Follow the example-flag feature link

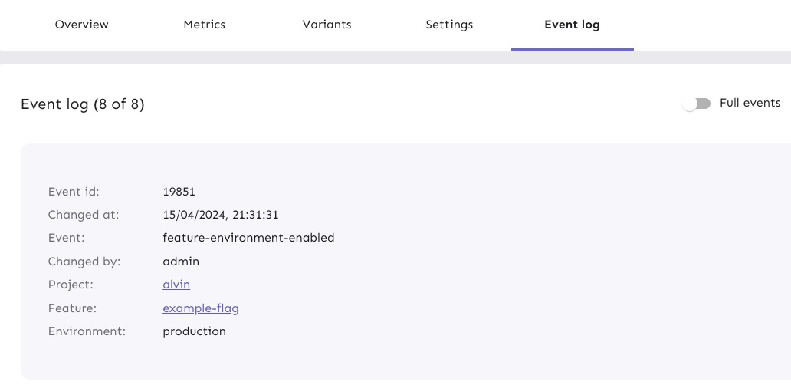click(201, 308)
